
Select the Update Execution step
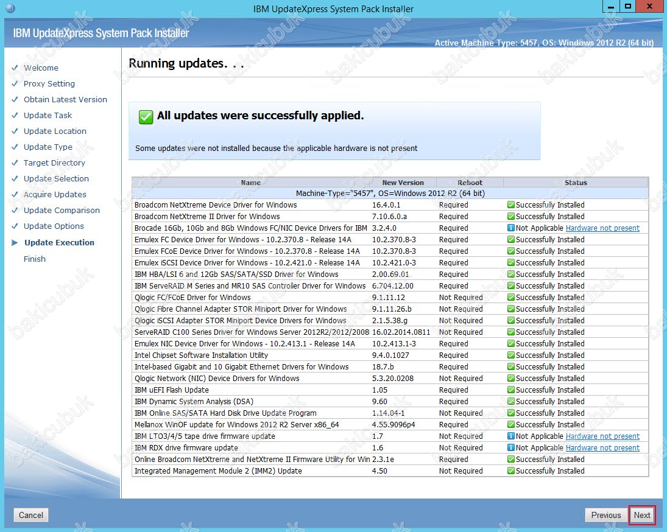(60, 243)
